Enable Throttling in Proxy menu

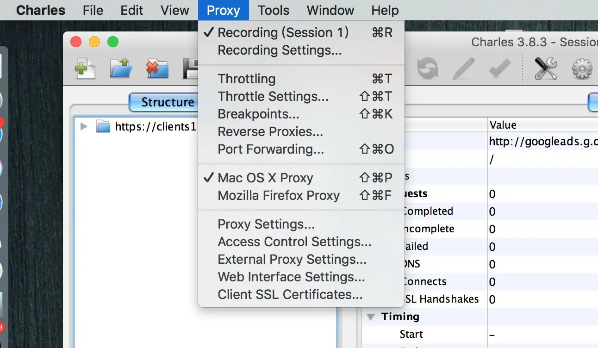point(301,79)
